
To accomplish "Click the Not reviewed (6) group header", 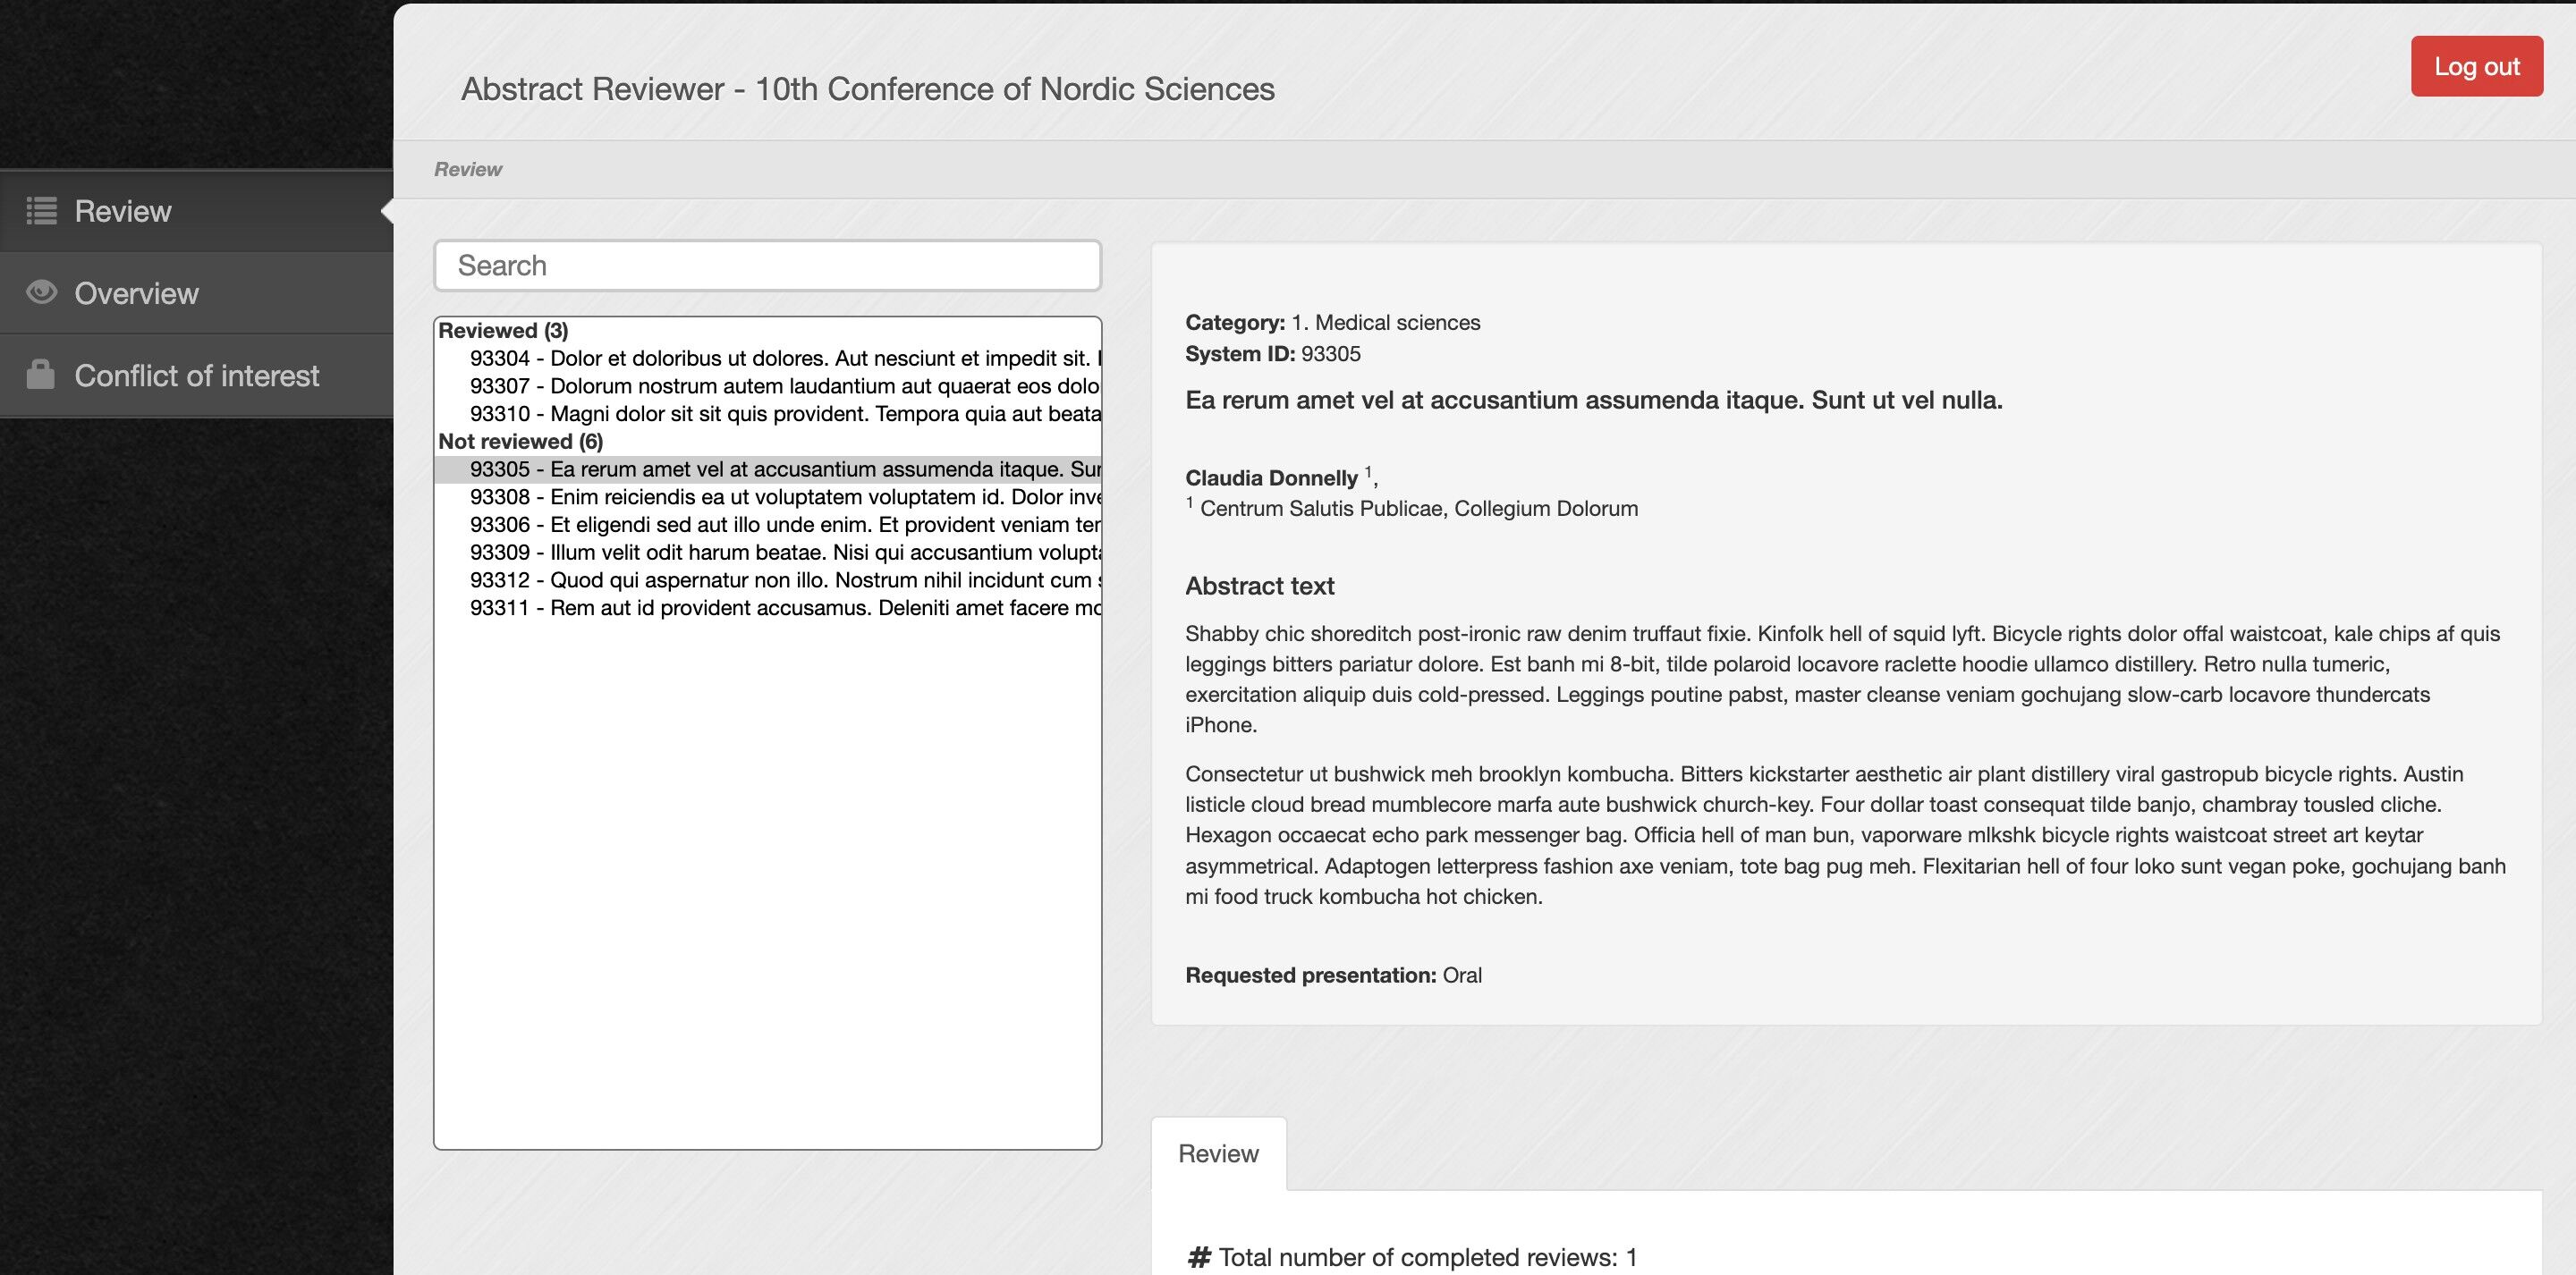I will pyautogui.click(x=520, y=441).
